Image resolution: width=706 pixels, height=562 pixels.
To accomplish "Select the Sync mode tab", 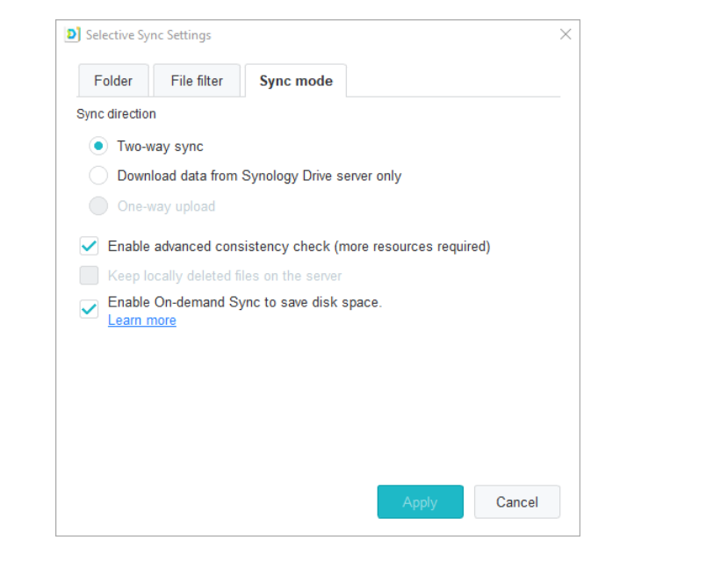I will 296,81.
